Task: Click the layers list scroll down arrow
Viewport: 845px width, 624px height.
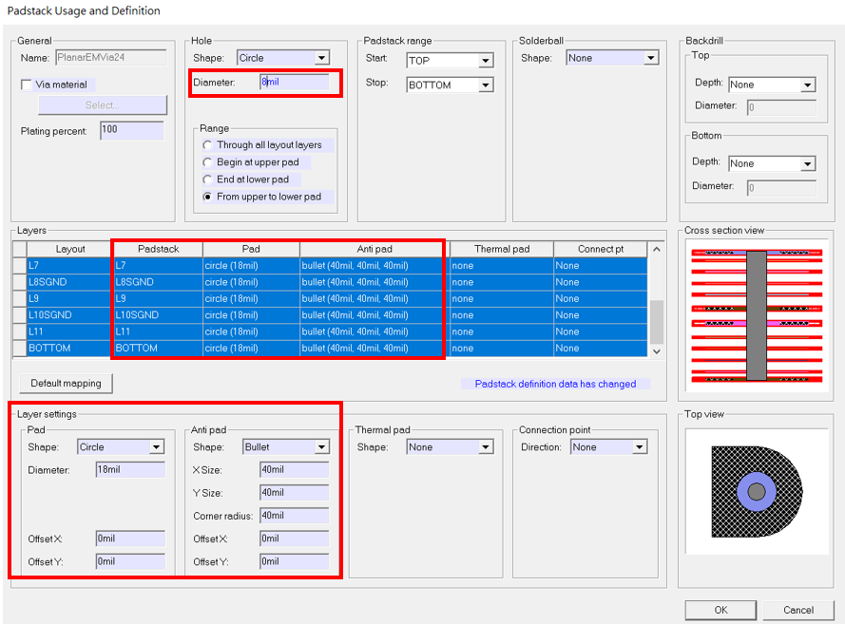Action: click(x=657, y=351)
